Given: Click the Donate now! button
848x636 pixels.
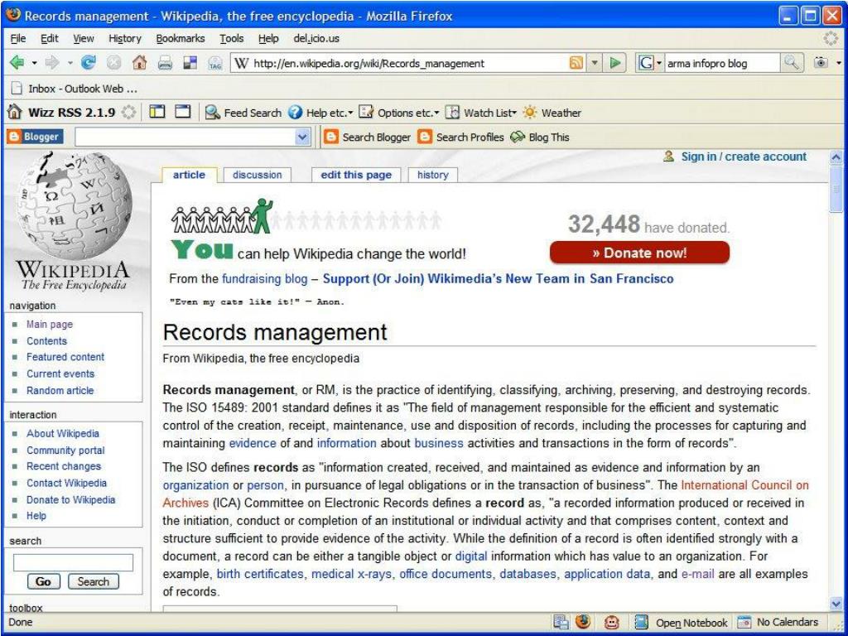Looking at the screenshot, I should (639, 253).
